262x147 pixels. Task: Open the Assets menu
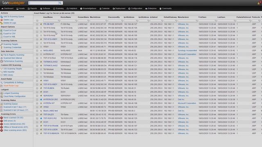coord(20,9)
